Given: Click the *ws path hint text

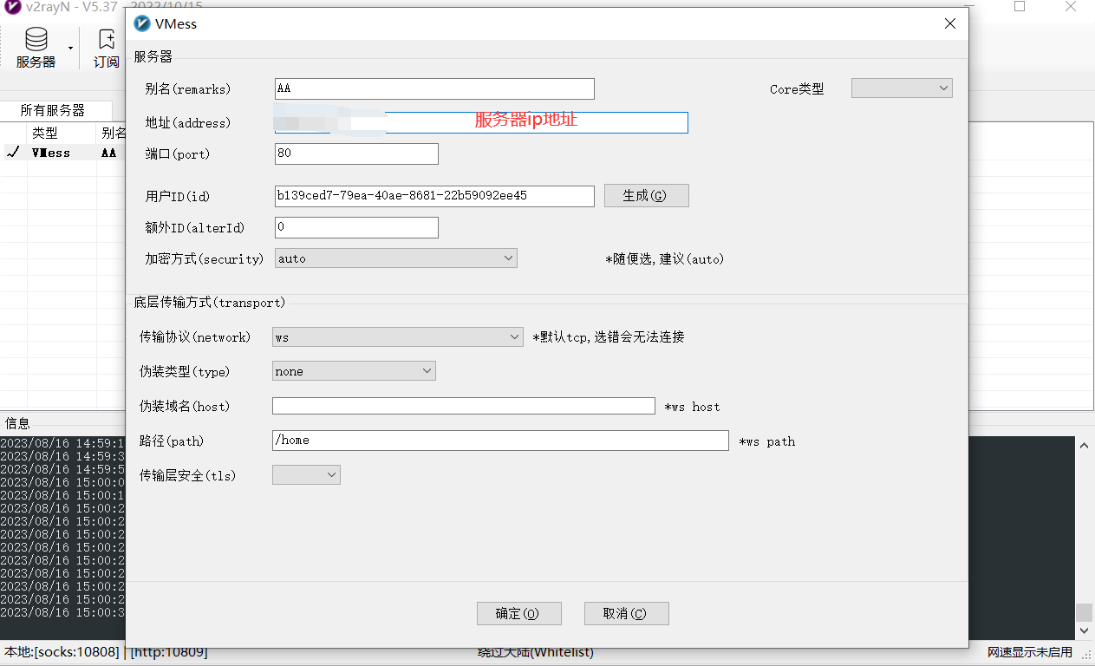Looking at the screenshot, I should [766, 441].
